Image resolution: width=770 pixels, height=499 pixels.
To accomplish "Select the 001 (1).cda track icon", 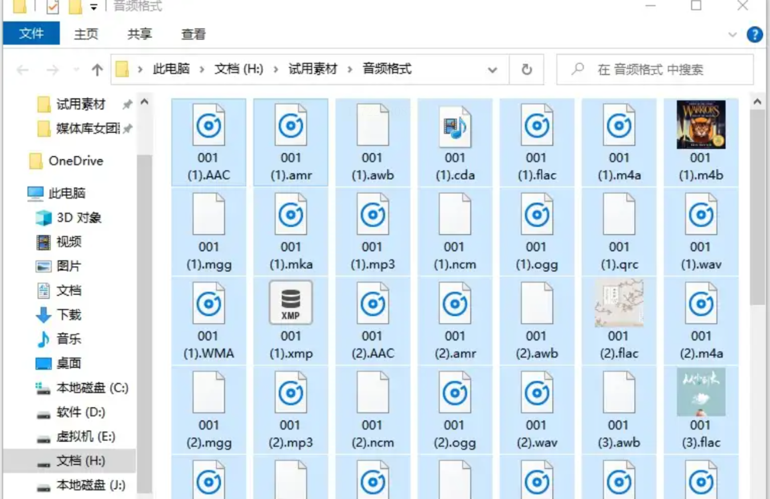I will pyautogui.click(x=455, y=126).
